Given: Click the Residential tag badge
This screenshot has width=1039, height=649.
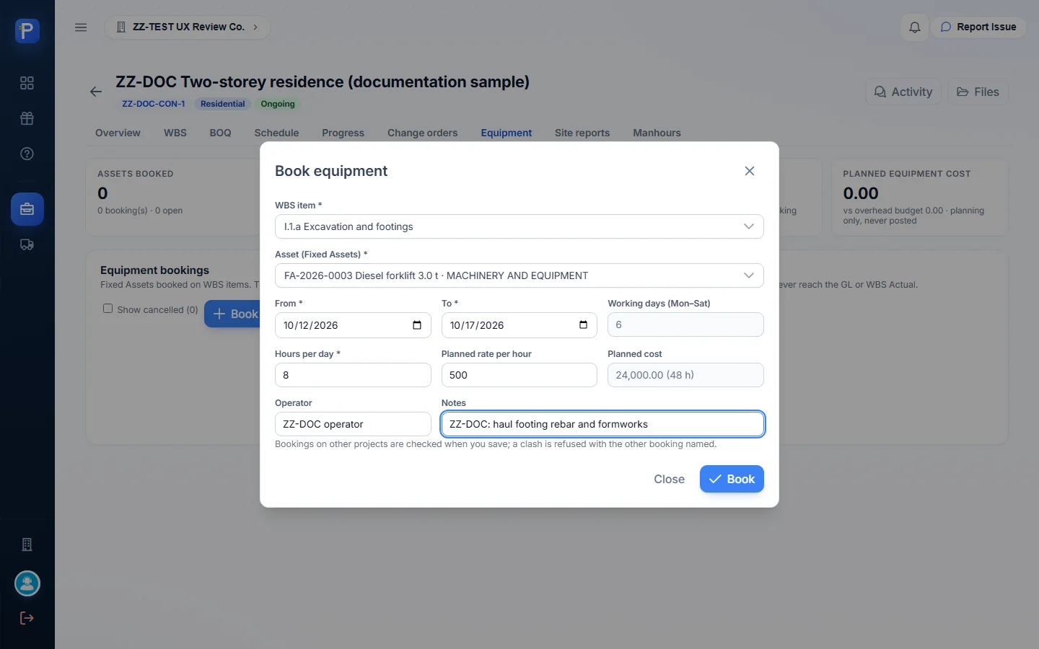Looking at the screenshot, I should point(223,104).
